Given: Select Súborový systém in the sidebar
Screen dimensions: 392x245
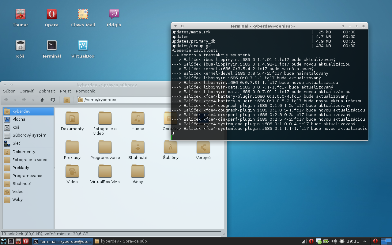Looking at the screenshot, I should coord(29,135).
